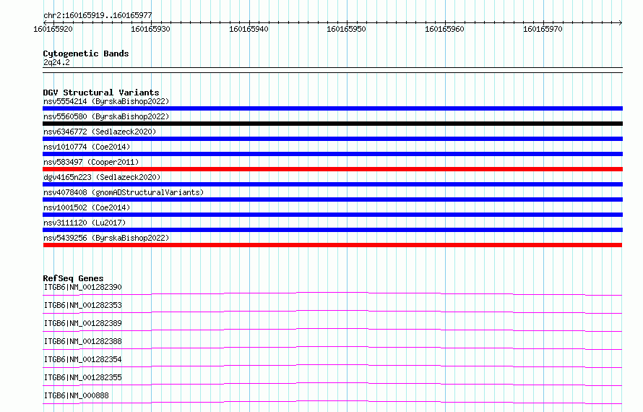Open transcript ITGB6|NM_001282389
Viewport: 643px width, 412px height.
point(82,323)
